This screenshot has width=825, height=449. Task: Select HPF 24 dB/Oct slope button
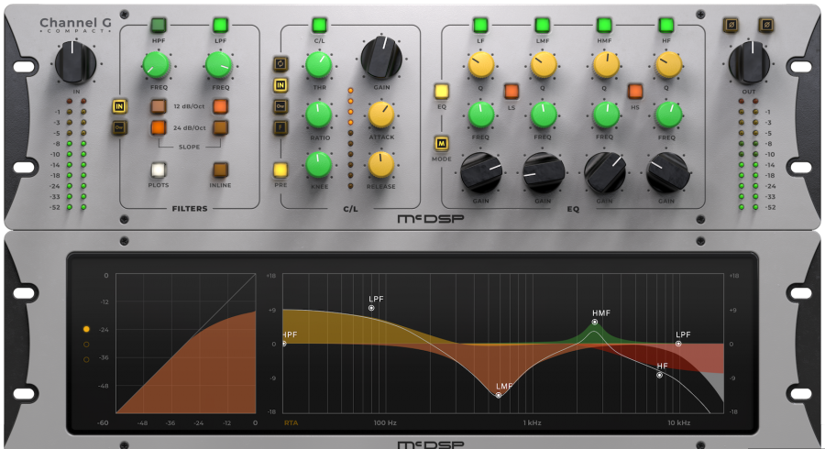point(159,127)
